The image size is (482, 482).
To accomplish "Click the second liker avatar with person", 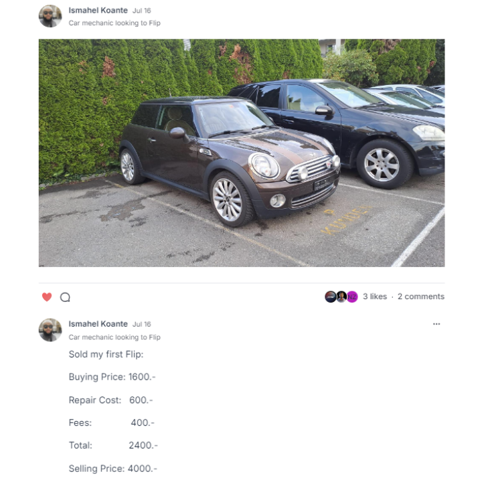I will coord(341,297).
